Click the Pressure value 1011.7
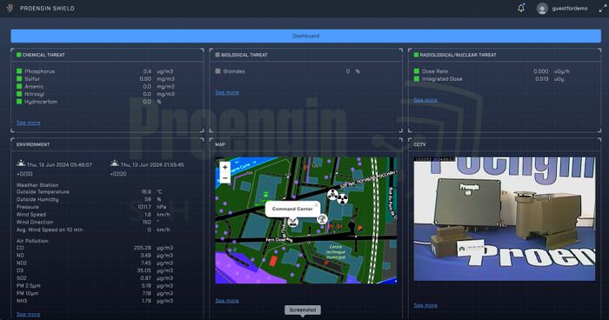This screenshot has height=320, width=609. click(144, 207)
